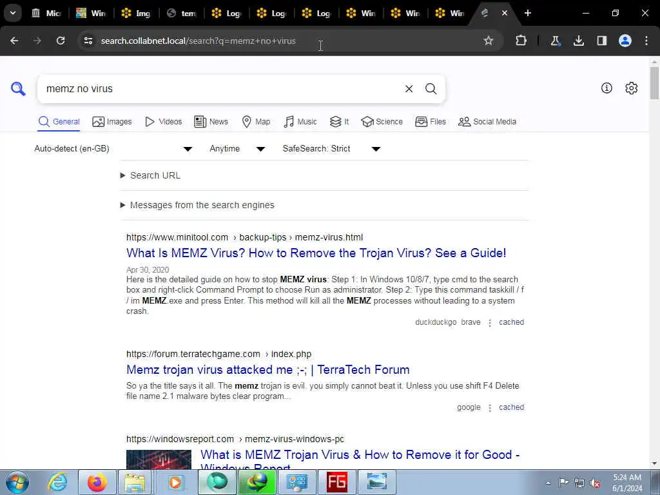View site information icon in address bar
This screenshot has width=660, height=495.
pos(88,41)
